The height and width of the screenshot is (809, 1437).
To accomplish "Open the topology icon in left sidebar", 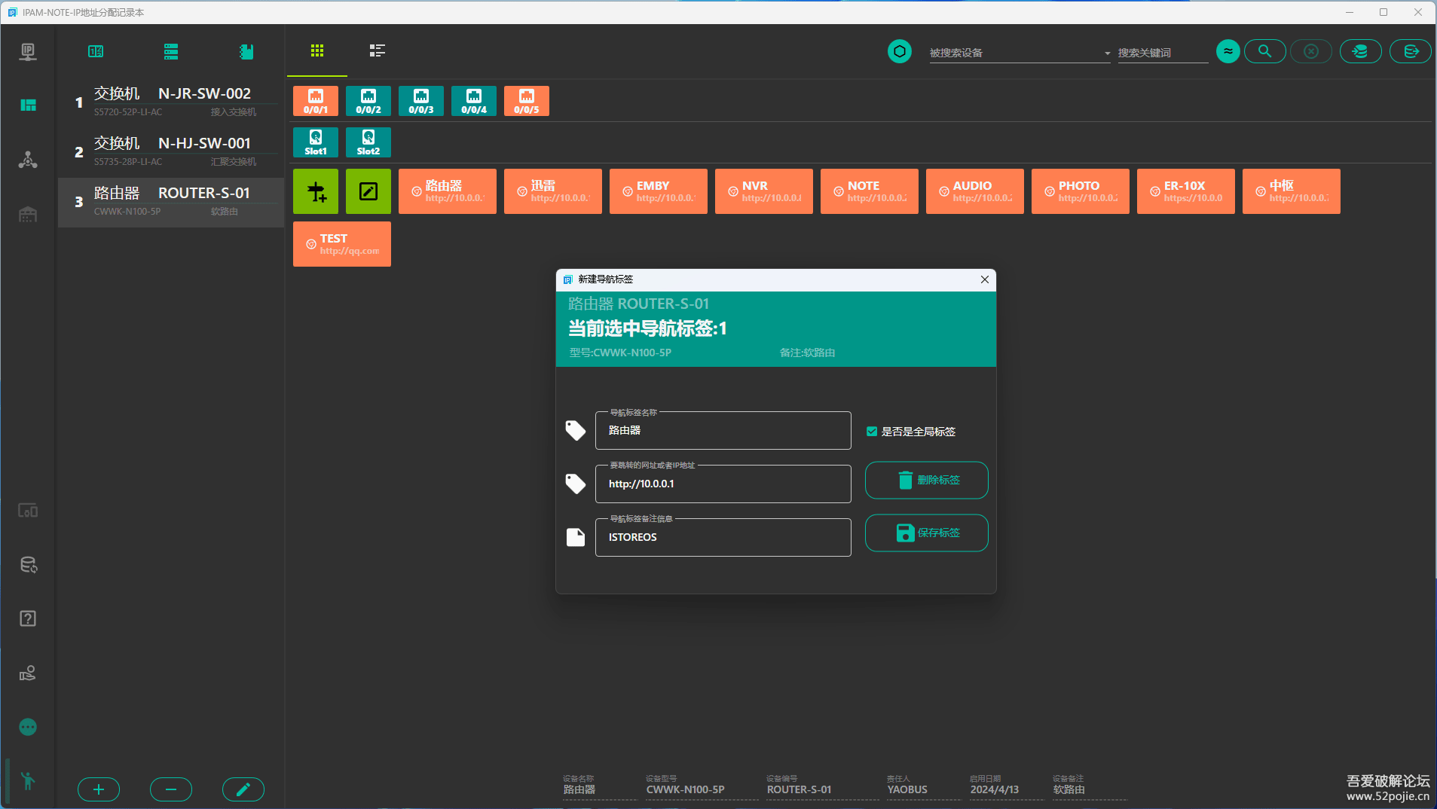I will pos(28,160).
